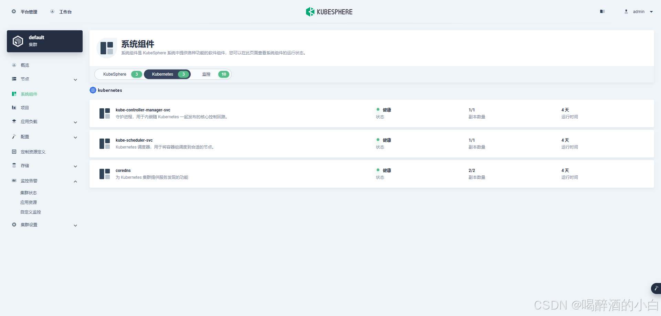Open the kube-scheduler-svc component name
The width and height of the screenshot is (661, 316).
(x=134, y=140)
